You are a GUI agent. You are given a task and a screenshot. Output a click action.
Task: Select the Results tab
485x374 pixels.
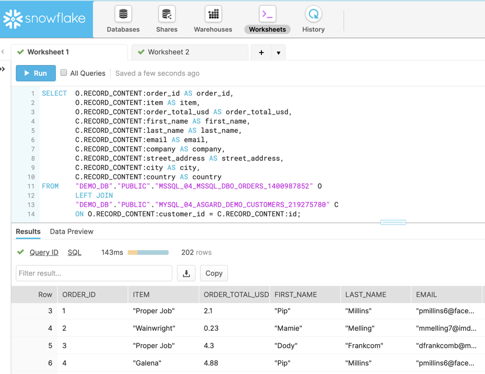pyautogui.click(x=28, y=232)
